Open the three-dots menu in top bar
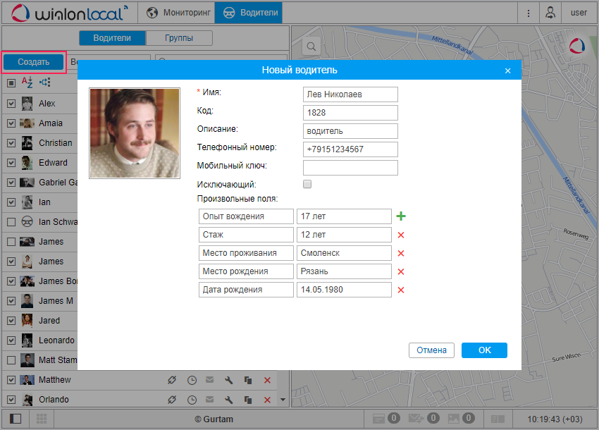This screenshot has height=430, width=599. point(529,13)
